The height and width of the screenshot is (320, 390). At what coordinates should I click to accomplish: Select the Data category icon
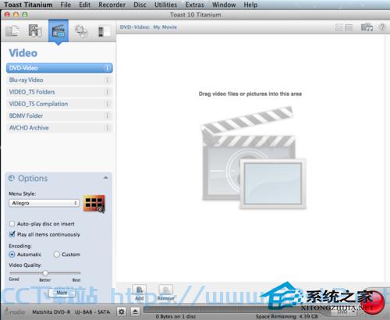tap(12, 31)
